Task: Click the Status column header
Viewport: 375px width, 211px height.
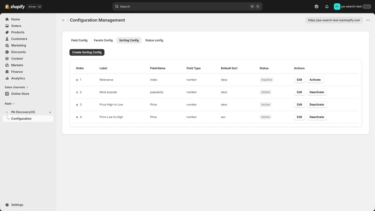Action: (x=264, y=68)
